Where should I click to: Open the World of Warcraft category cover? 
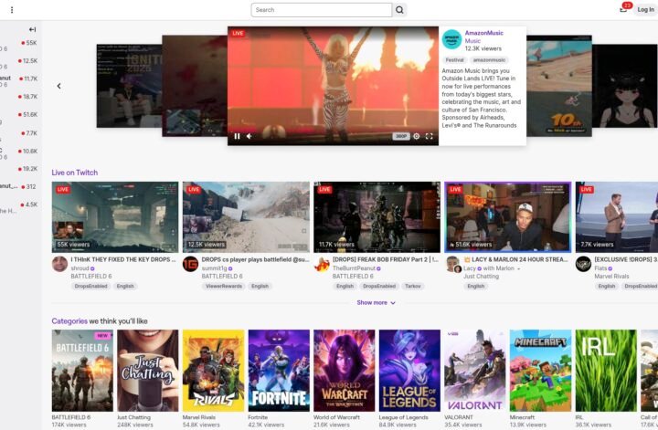(345, 371)
